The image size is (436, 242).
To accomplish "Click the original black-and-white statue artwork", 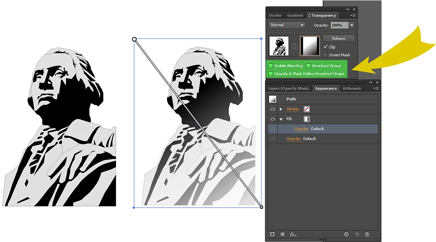I will (x=59, y=127).
